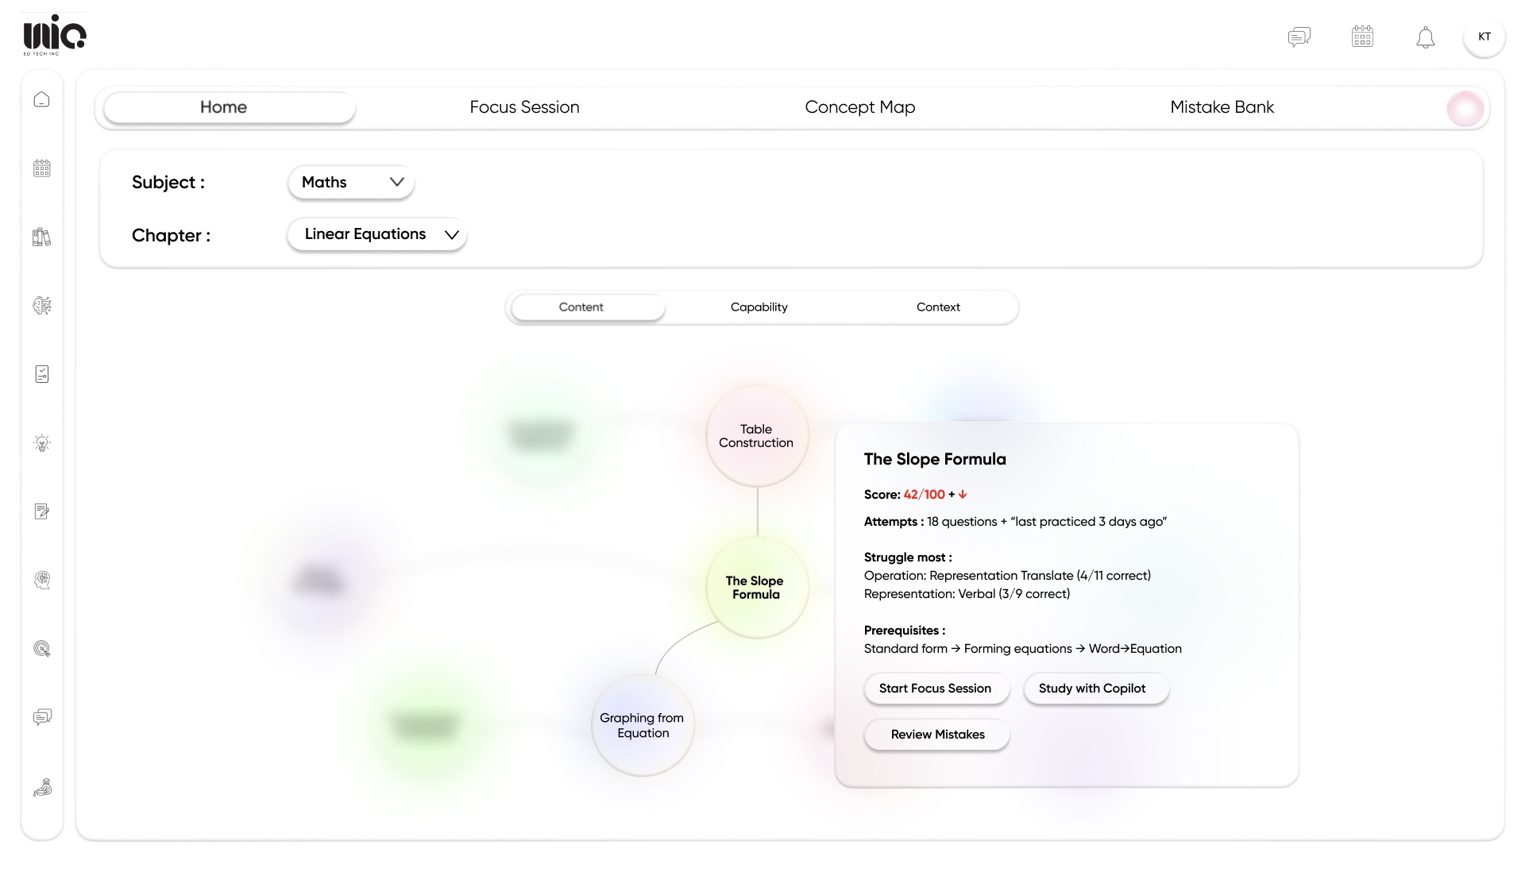Click the target goals icon

tap(42, 649)
